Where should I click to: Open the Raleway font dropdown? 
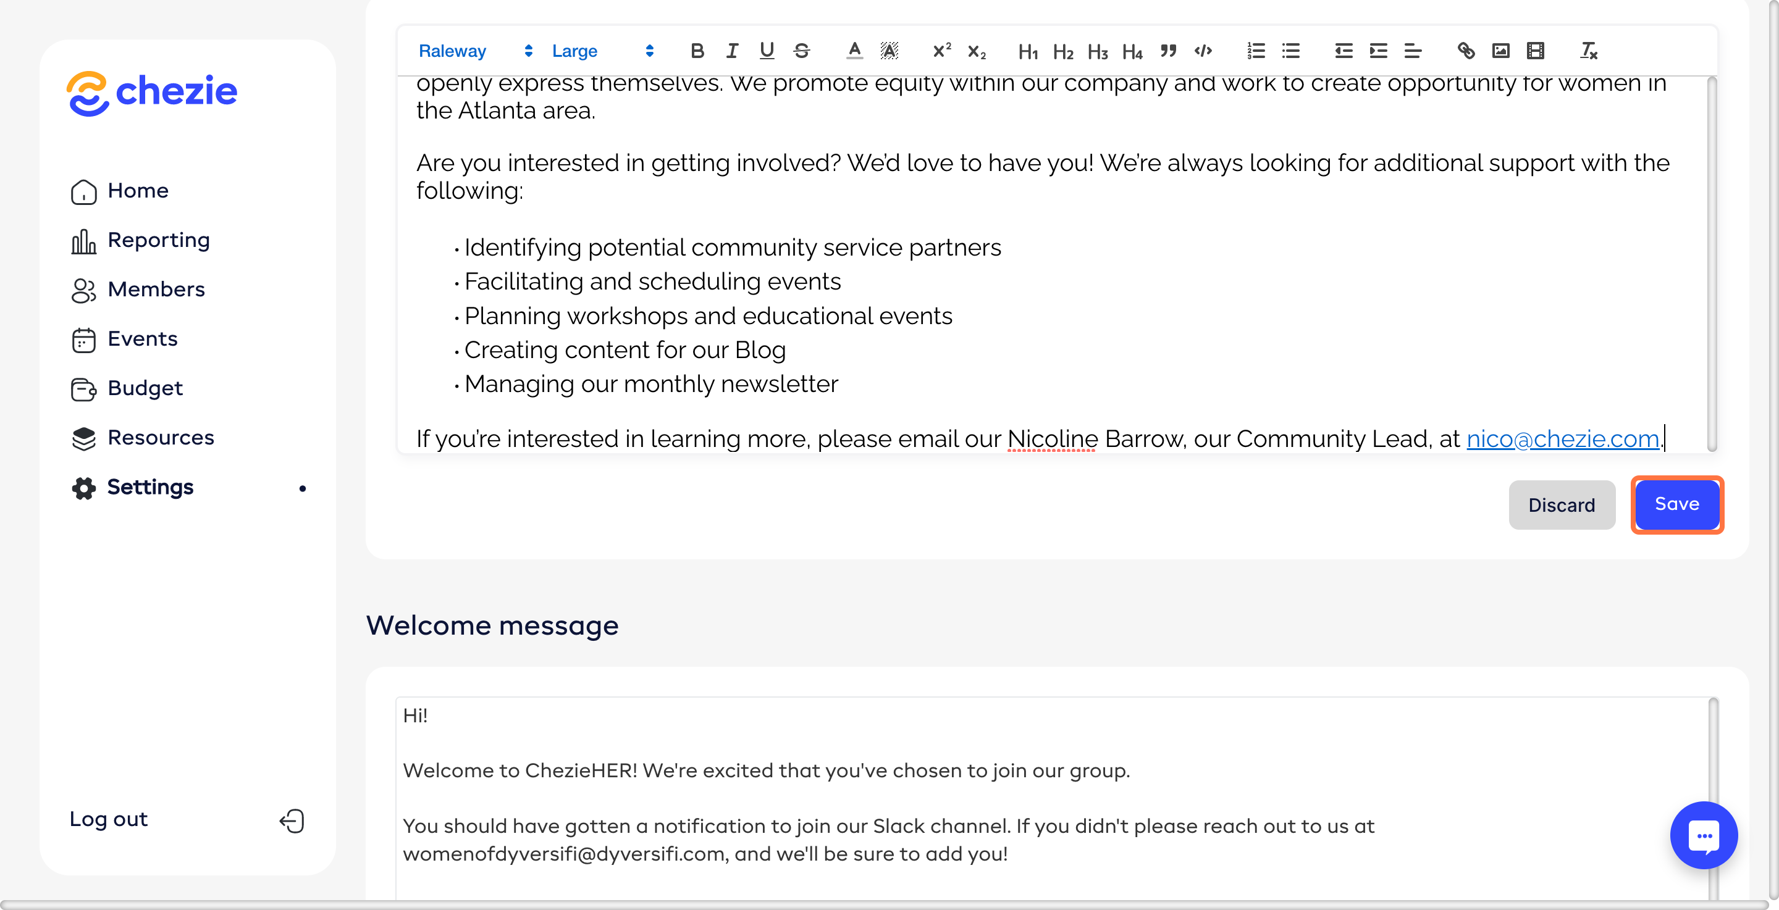tap(475, 51)
